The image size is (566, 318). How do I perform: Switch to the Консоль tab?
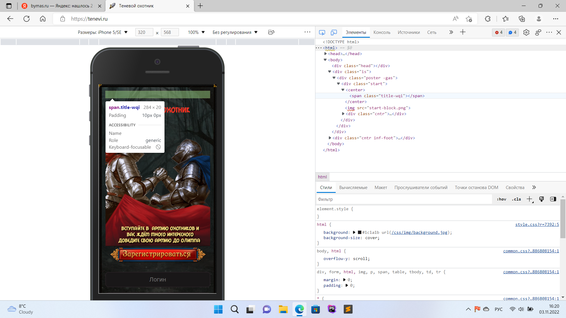pos(382,32)
